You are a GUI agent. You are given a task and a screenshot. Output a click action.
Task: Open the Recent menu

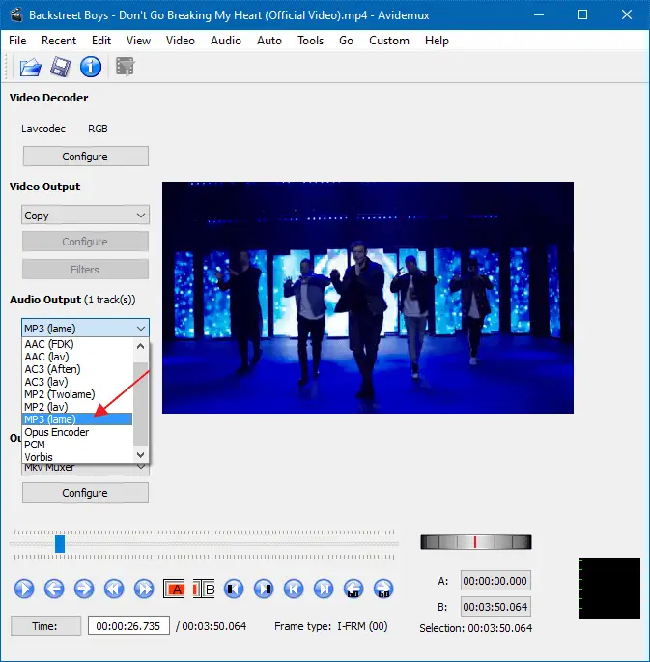59,41
